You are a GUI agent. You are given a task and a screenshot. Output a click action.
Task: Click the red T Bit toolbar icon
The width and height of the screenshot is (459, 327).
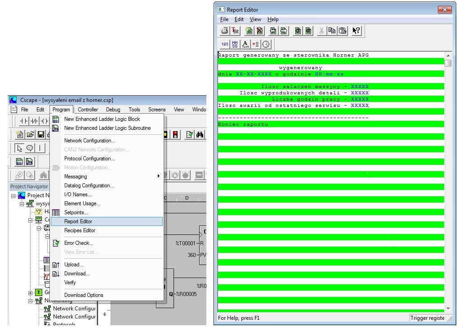pyautogui.click(x=236, y=31)
